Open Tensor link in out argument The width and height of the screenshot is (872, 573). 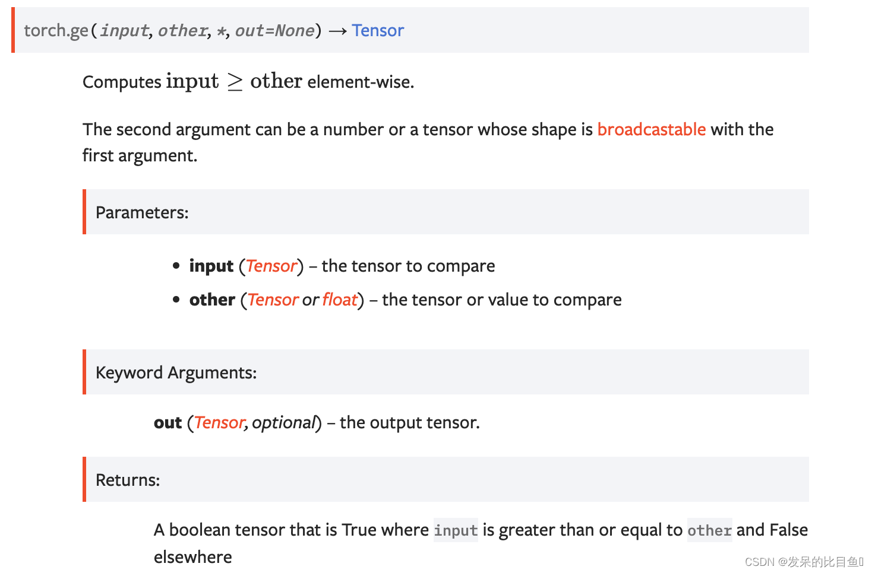click(219, 422)
